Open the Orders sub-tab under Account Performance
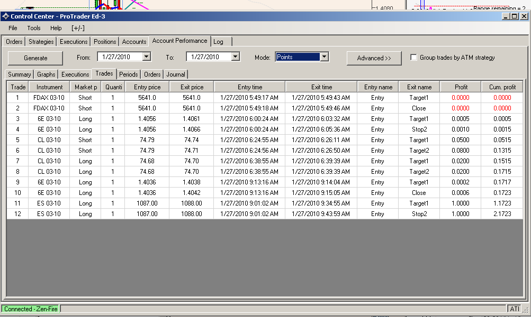531x317 pixels. tap(152, 74)
